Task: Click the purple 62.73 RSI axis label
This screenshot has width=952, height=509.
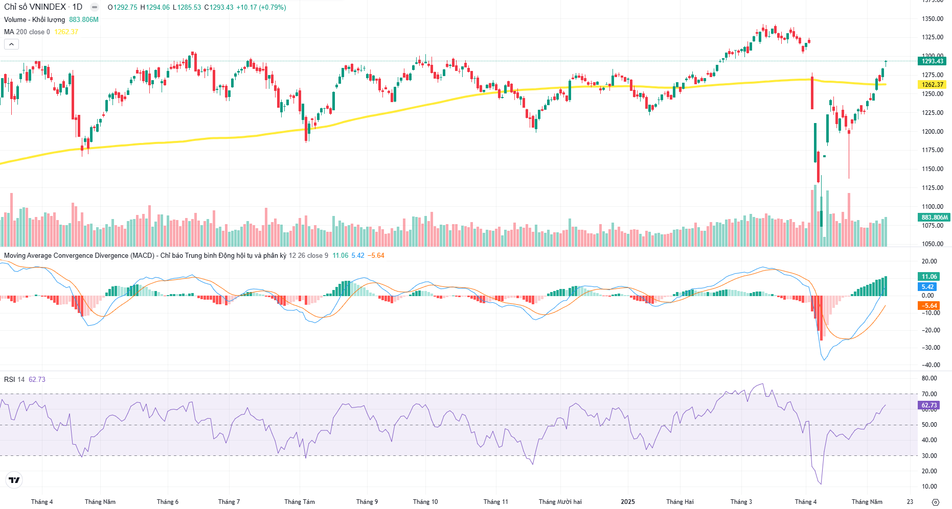Action: (929, 405)
